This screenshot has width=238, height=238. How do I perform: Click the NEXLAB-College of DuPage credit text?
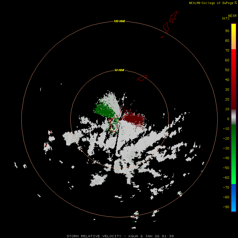click(x=211, y=3)
